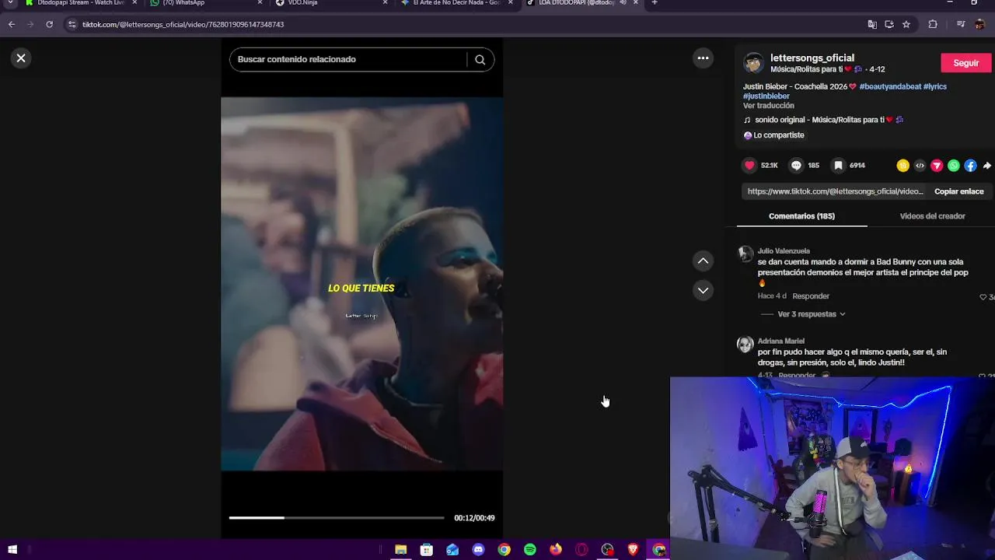995x560 pixels.
Task: Open the lettersongs_oficial username link
Action: click(812, 58)
